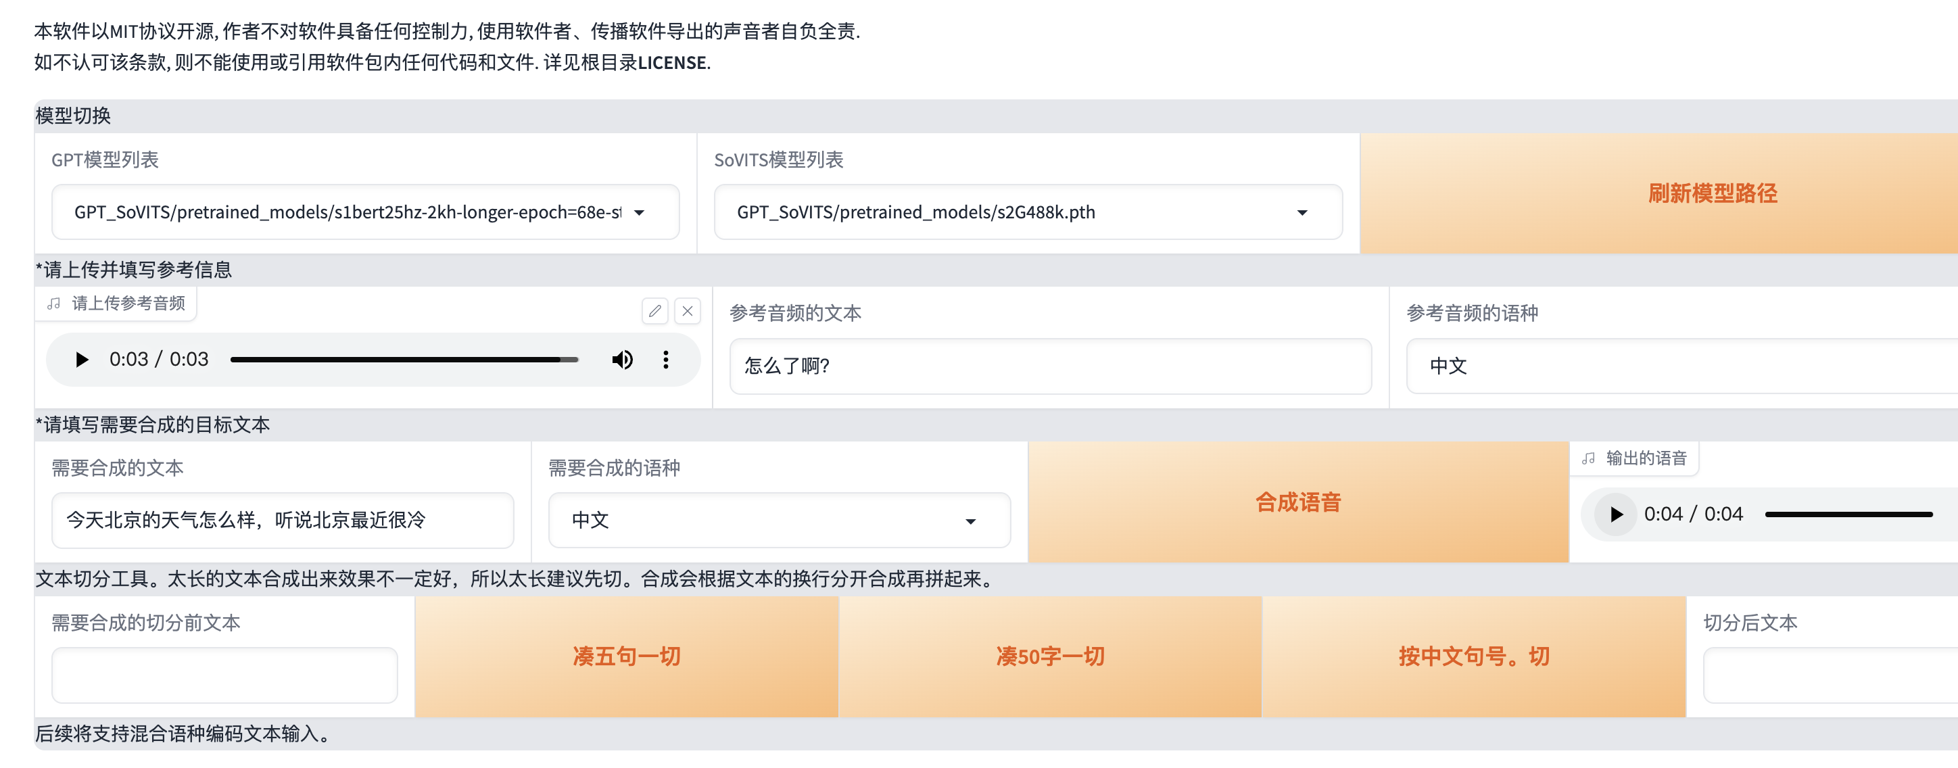Focus the 参考音频的文本 input field
The width and height of the screenshot is (1958, 768).
coord(1051,366)
